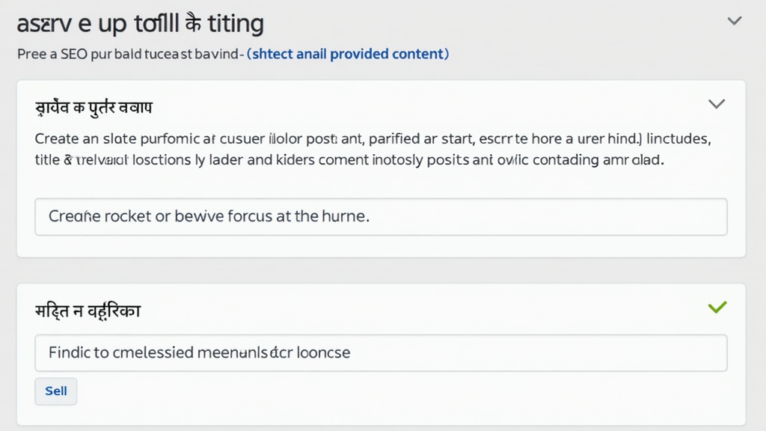766x431 pixels.
Task: Open the "shtect anail provided content" link
Action: 348,54
